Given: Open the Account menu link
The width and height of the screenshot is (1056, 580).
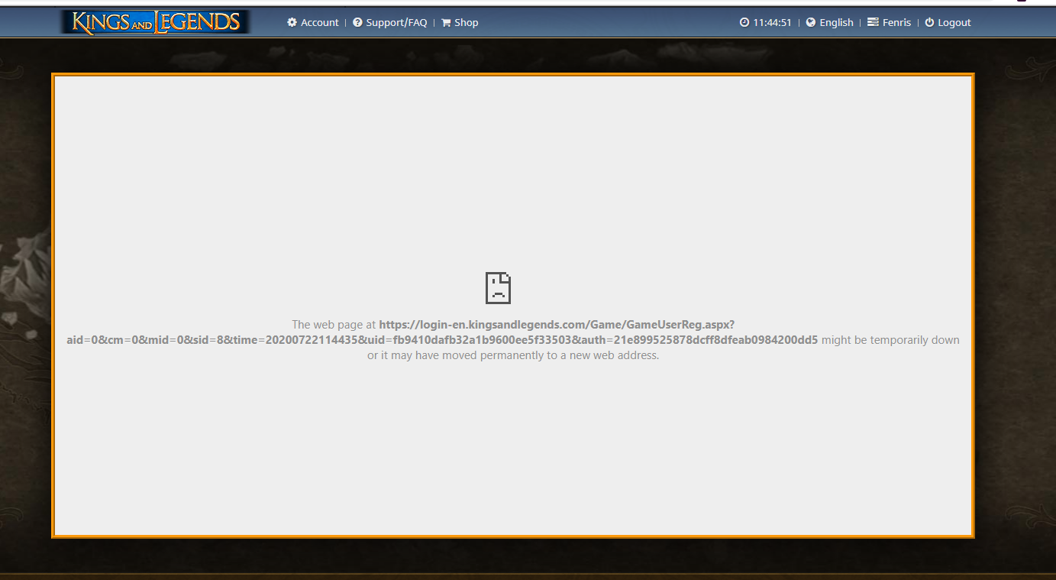Looking at the screenshot, I should [x=319, y=23].
